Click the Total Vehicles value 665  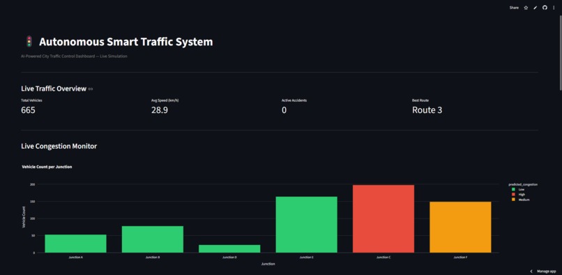pyautogui.click(x=29, y=110)
